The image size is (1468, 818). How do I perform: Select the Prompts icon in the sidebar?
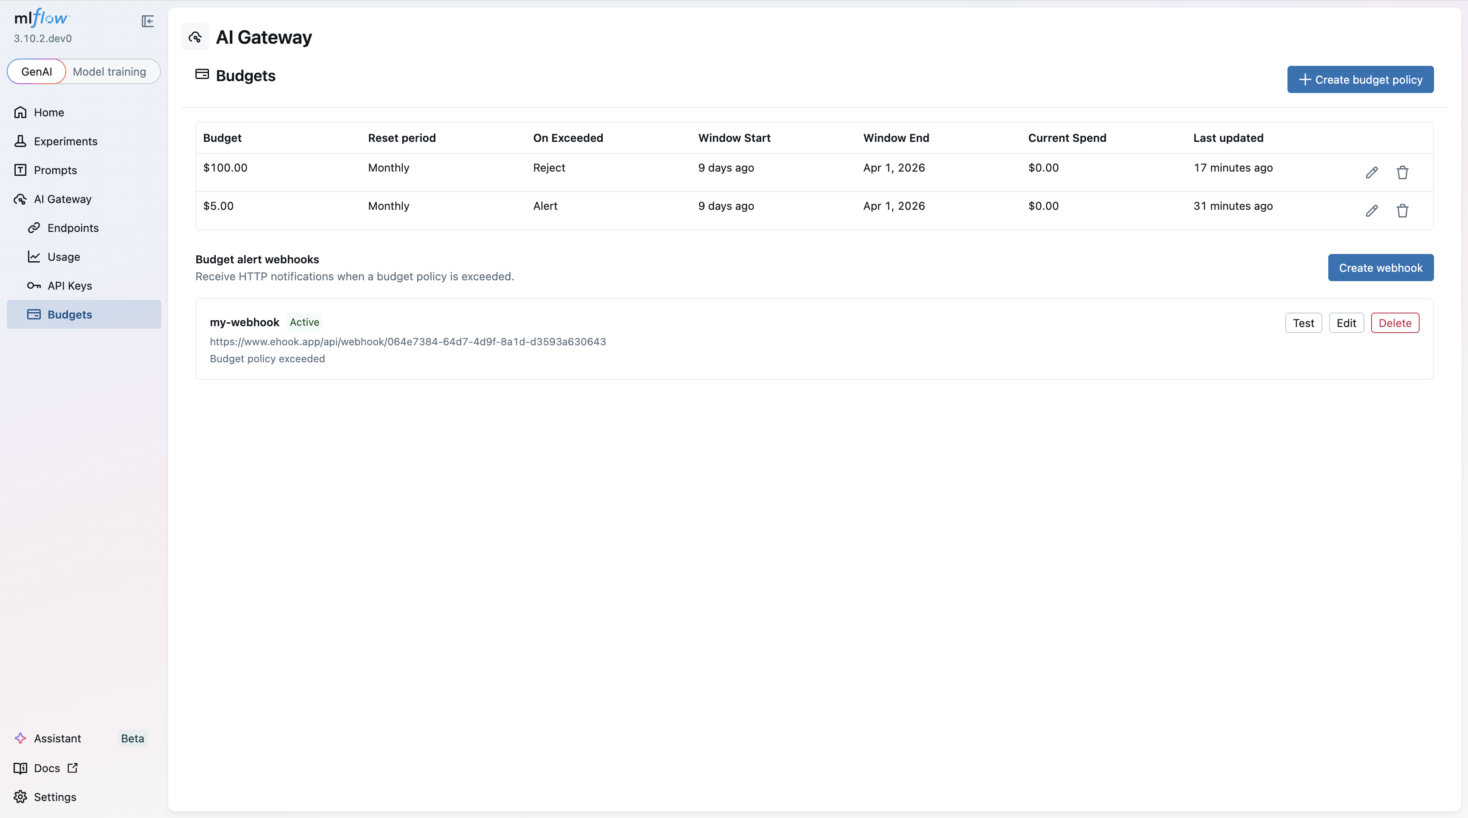point(20,170)
